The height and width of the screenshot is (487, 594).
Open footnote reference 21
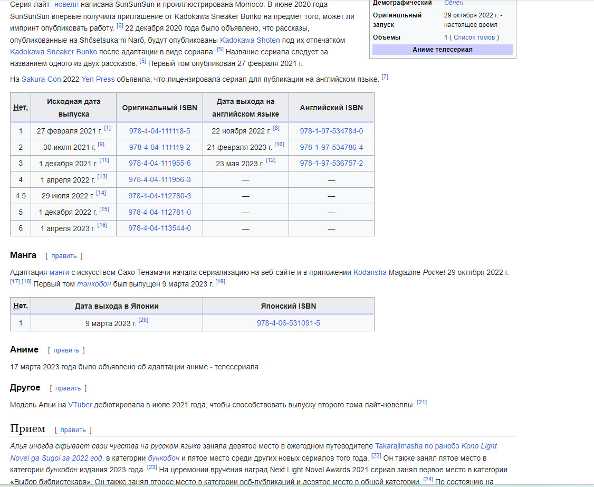pos(421,403)
